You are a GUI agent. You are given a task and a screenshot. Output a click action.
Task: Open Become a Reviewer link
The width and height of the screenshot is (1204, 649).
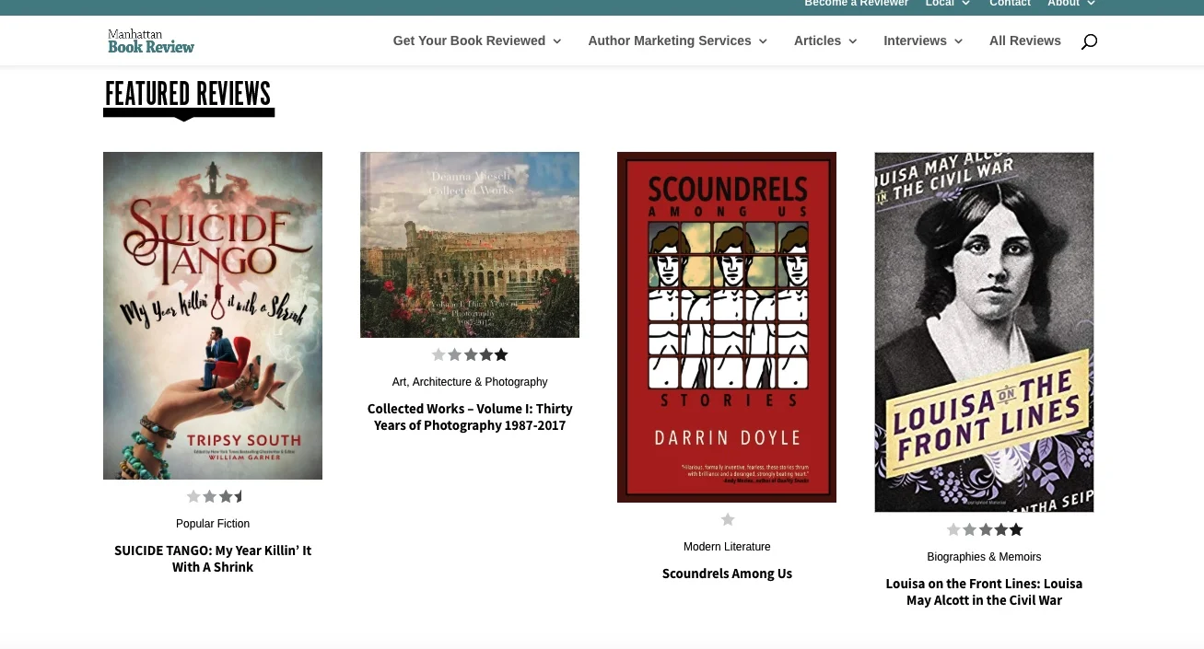pyautogui.click(x=857, y=4)
